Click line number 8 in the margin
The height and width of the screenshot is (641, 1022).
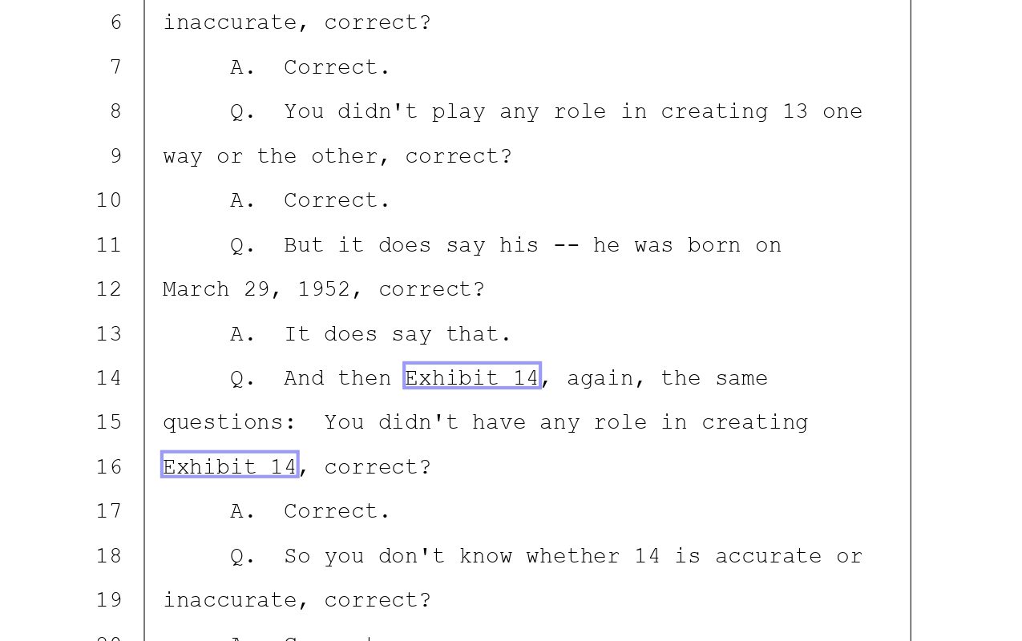[116, 111]
